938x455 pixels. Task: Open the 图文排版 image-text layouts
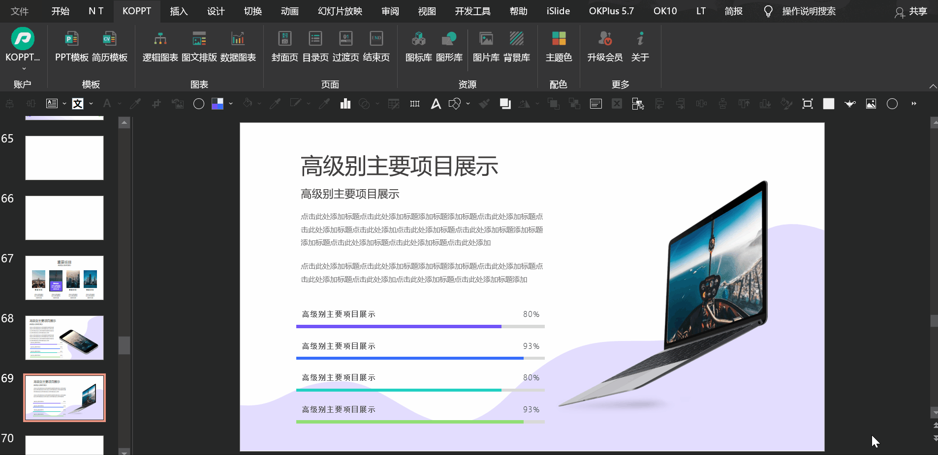click(x=199, y=47)
